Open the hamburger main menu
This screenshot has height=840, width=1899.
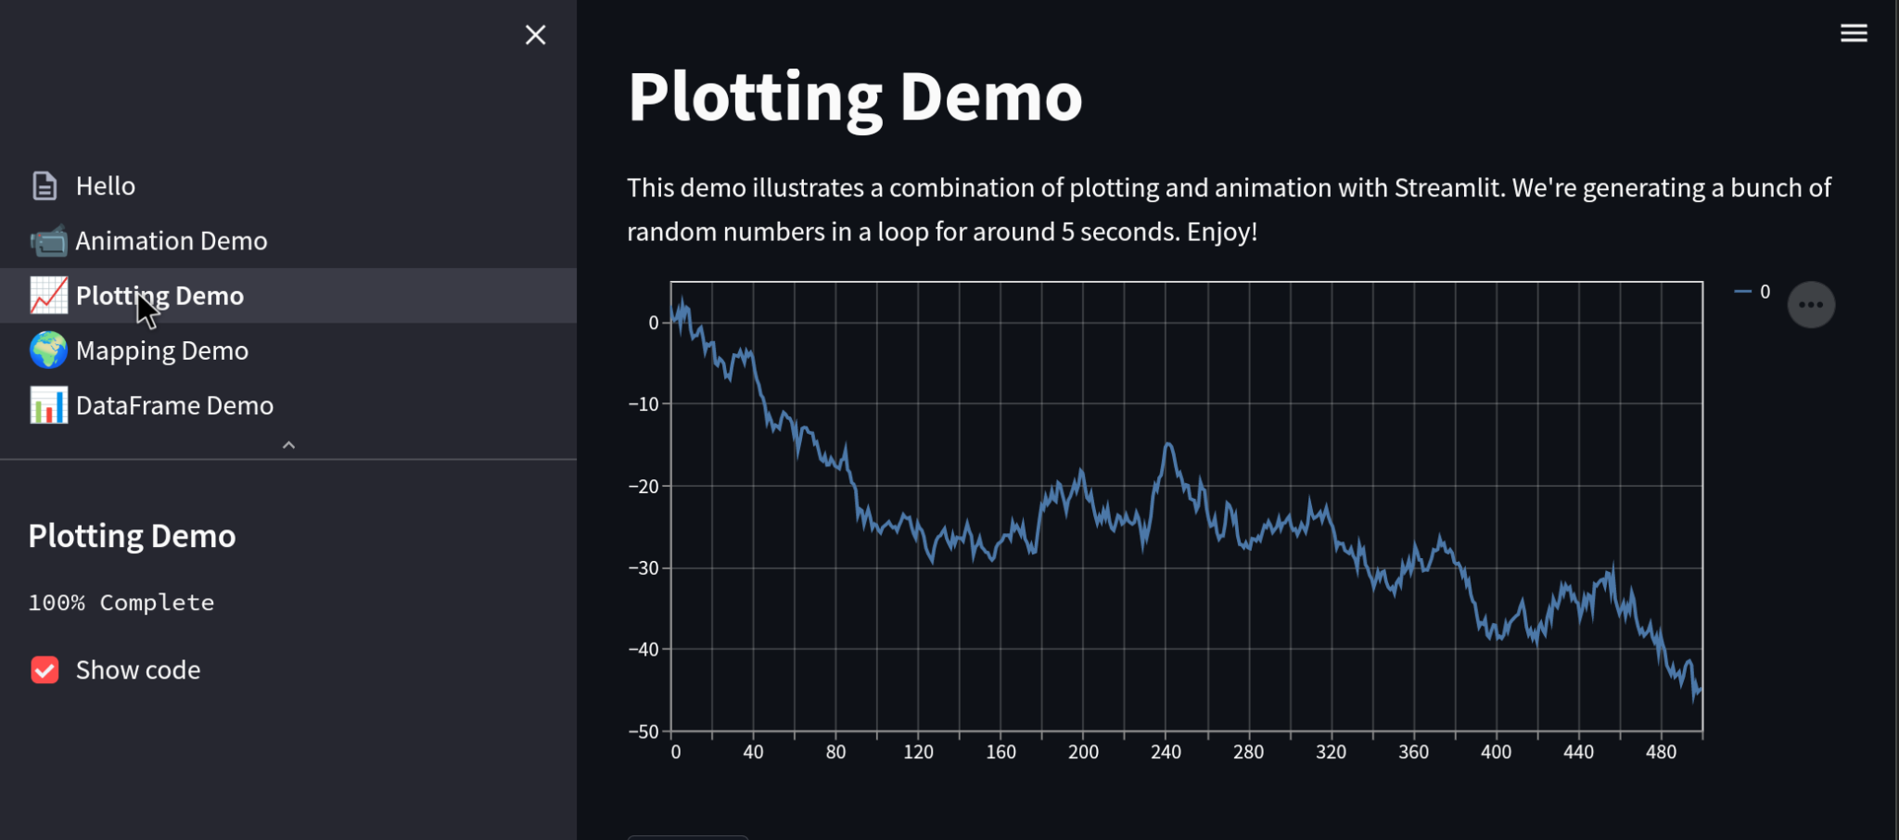[x=1854, y=33]
